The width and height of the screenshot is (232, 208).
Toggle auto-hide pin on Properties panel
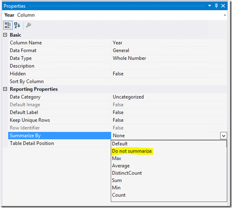coord(216,6)
